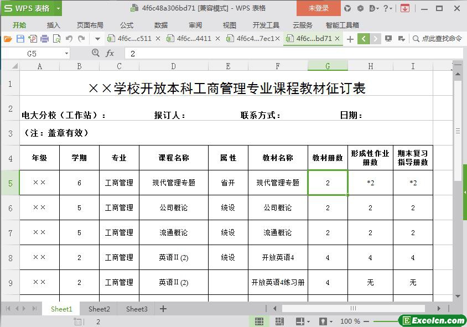Viewport: 467px width, 327px height.
Task: Open a new document tab with plus
Action: pyautogui.click(x=350, y=39)
